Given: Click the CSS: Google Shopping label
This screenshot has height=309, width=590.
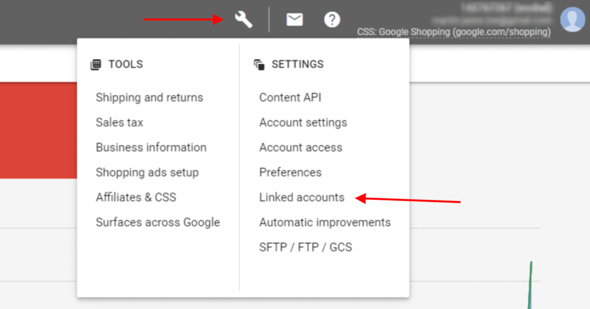Looking at the screenshot, I should coord(454,32).
